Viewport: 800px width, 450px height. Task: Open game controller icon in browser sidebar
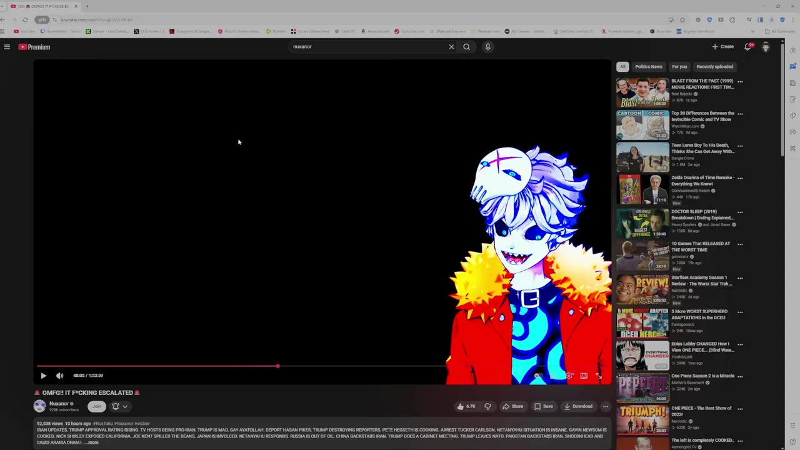792,132
